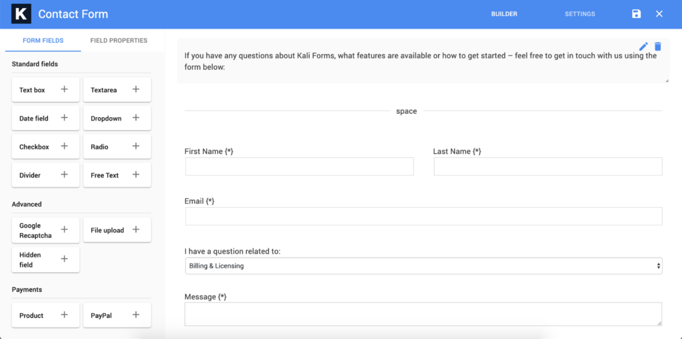Open the Billing & Licensing dropdown
Screen dimensions: 682x339
[x=424, y=266]
